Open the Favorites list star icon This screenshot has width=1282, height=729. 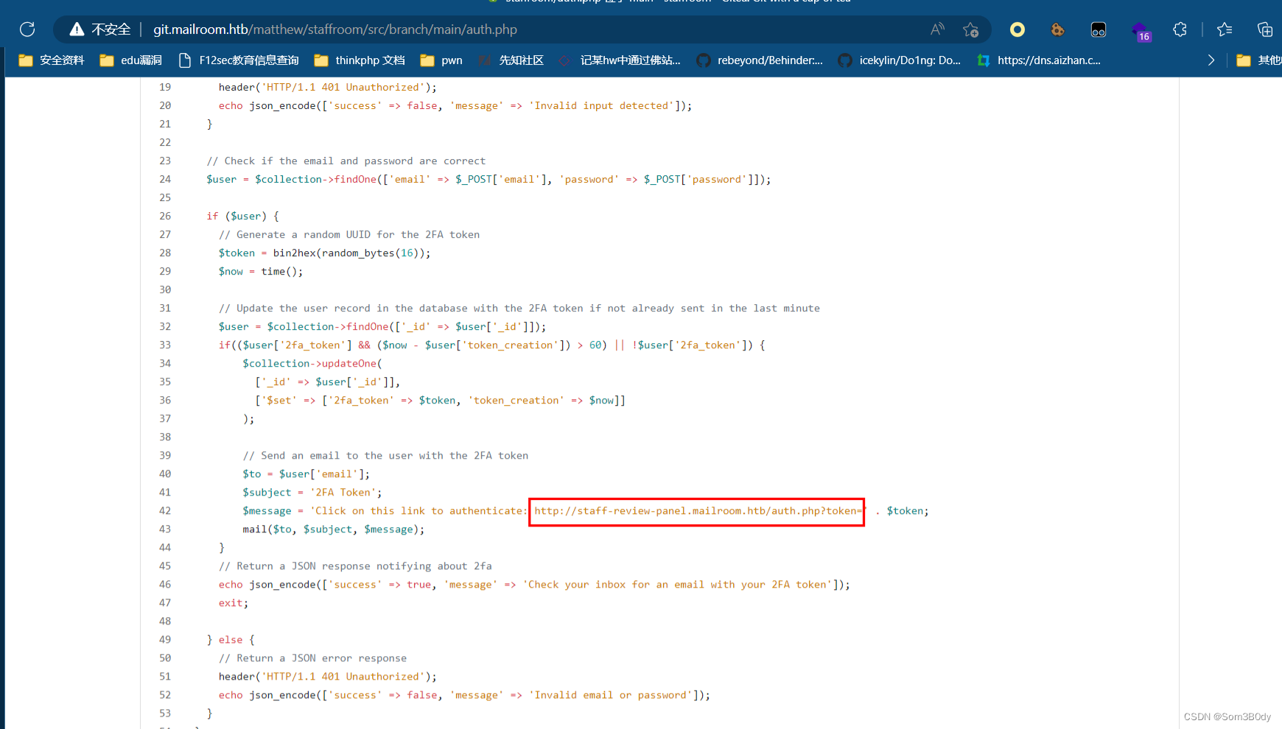[x=1225, y=29]
